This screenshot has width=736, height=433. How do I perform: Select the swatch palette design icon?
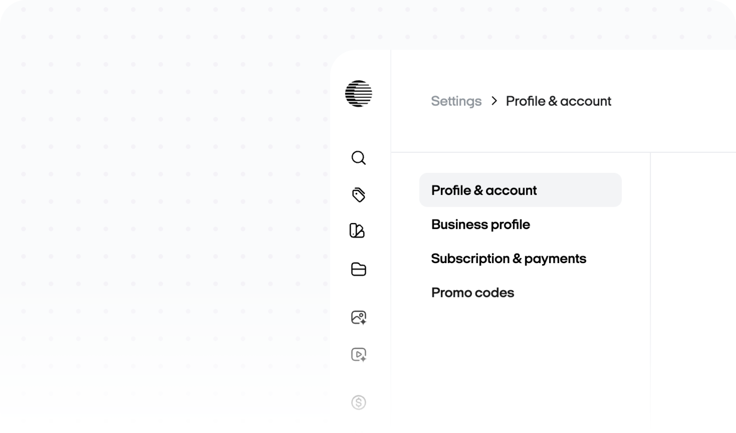(x=357, y=231)
